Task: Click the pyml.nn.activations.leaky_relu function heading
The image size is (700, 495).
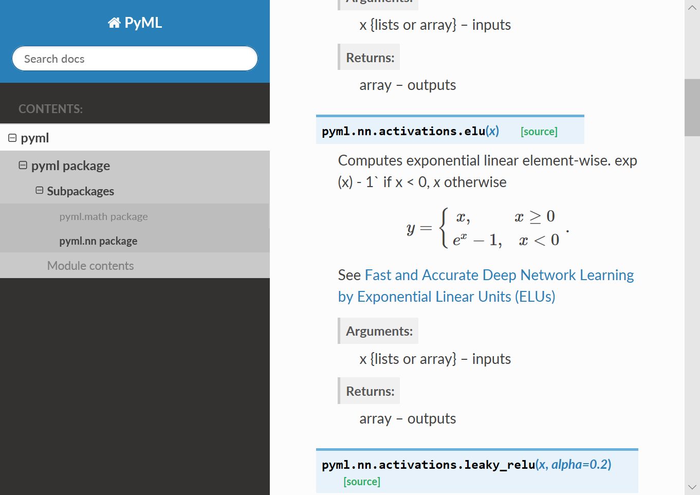Action: (428, 465)
